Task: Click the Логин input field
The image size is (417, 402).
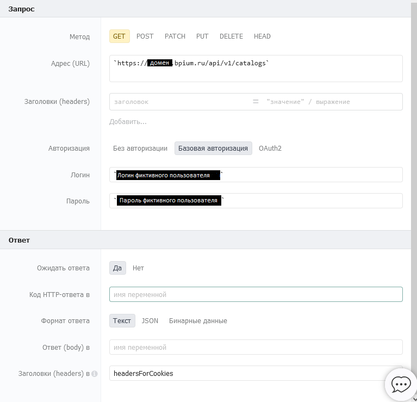Action: 256,175
